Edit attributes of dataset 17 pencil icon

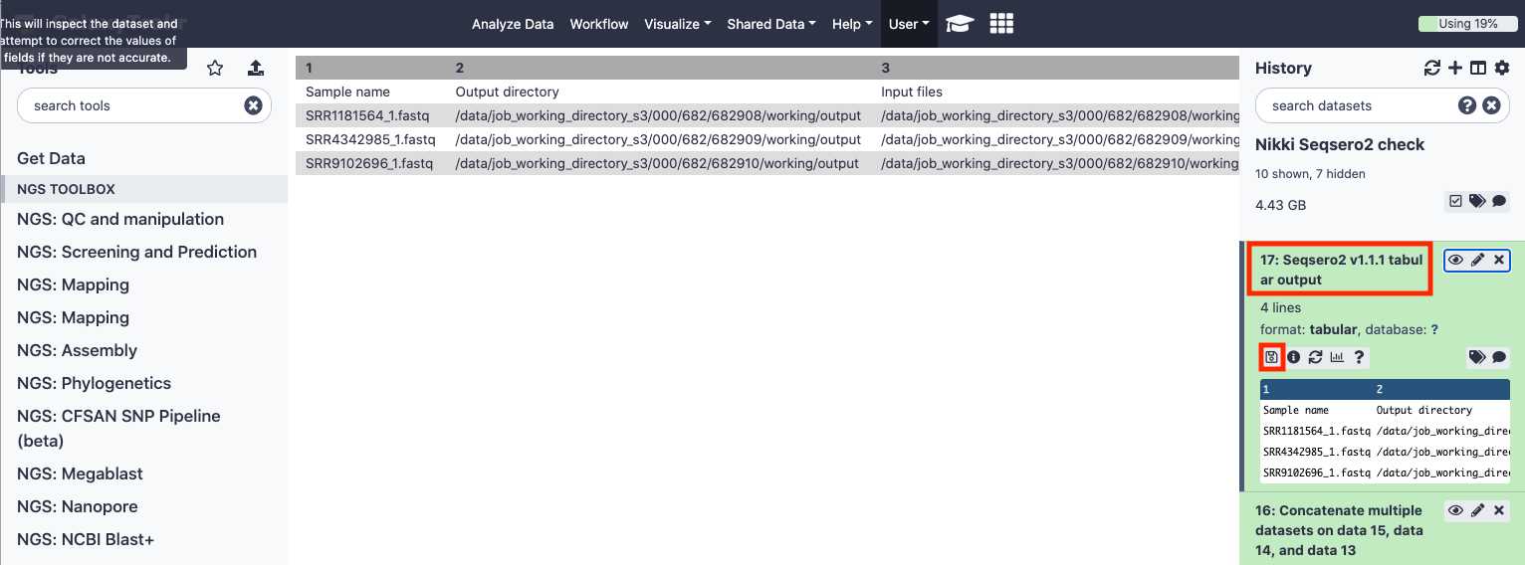click(x=1478, y=260)
